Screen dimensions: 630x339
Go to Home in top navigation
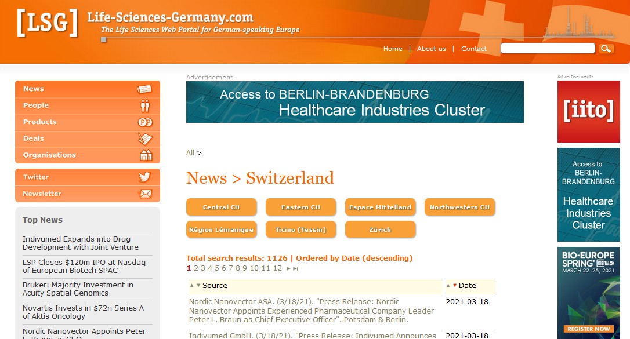coord(393,49)
